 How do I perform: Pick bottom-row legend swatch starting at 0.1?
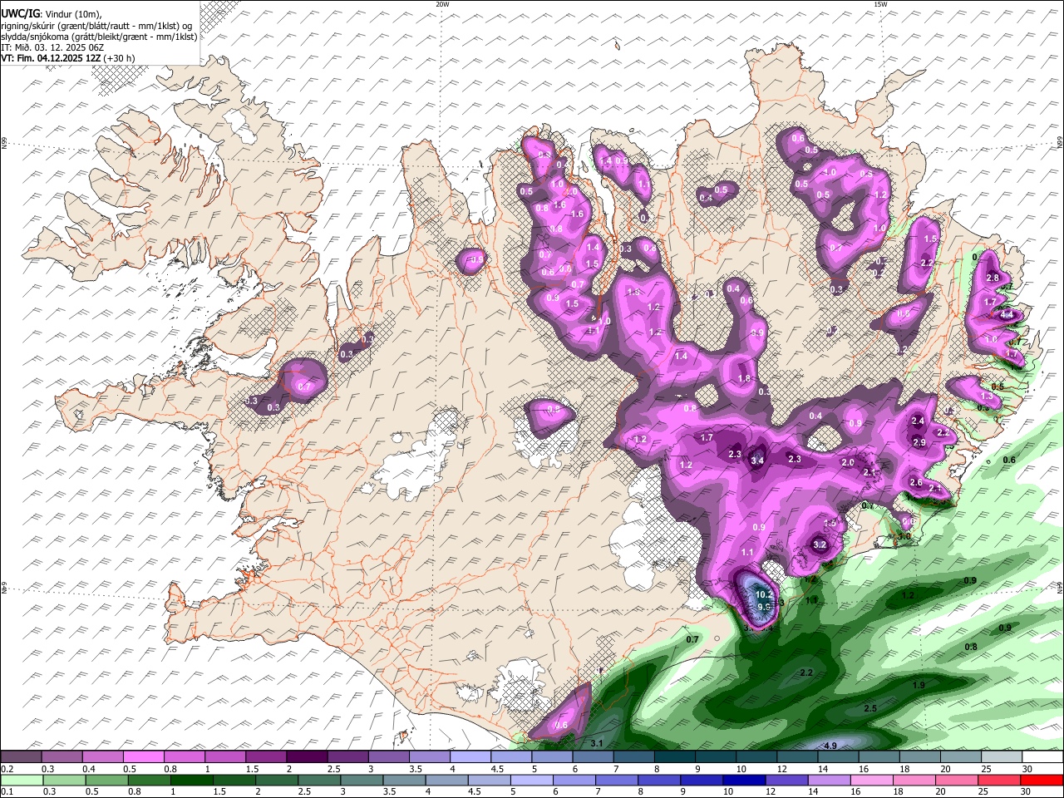tap(22, 780)
